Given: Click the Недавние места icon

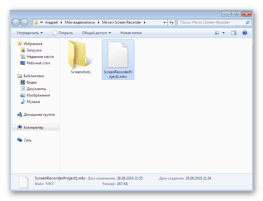Looking at the screenshot, I should coord(23,56).
